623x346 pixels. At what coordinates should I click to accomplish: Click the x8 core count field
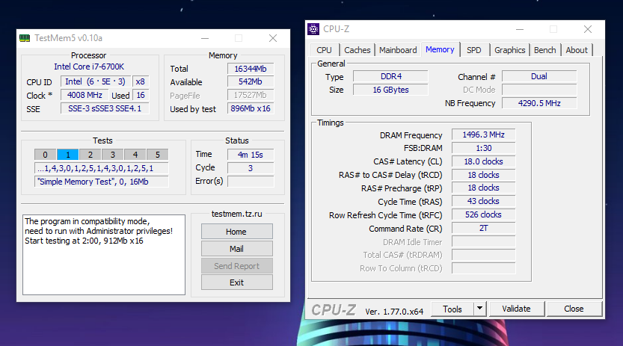pos(141,81)
